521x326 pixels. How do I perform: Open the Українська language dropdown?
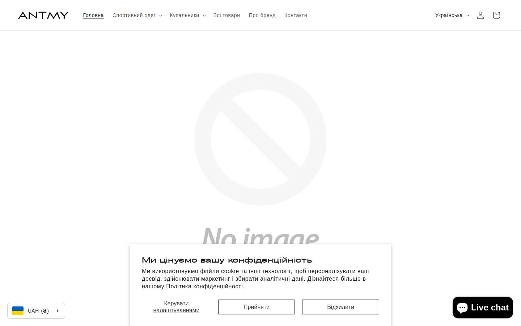[x=452, y=15]
